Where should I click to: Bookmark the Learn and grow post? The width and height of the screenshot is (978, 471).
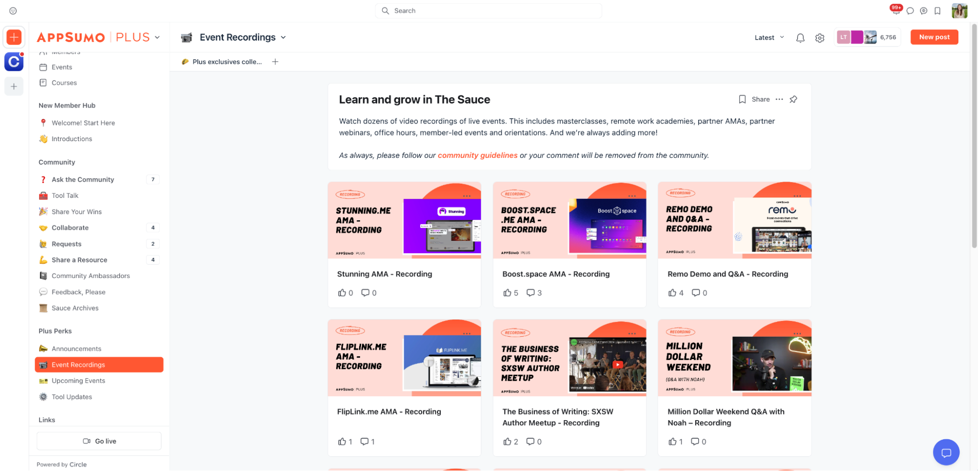point(742,99)
